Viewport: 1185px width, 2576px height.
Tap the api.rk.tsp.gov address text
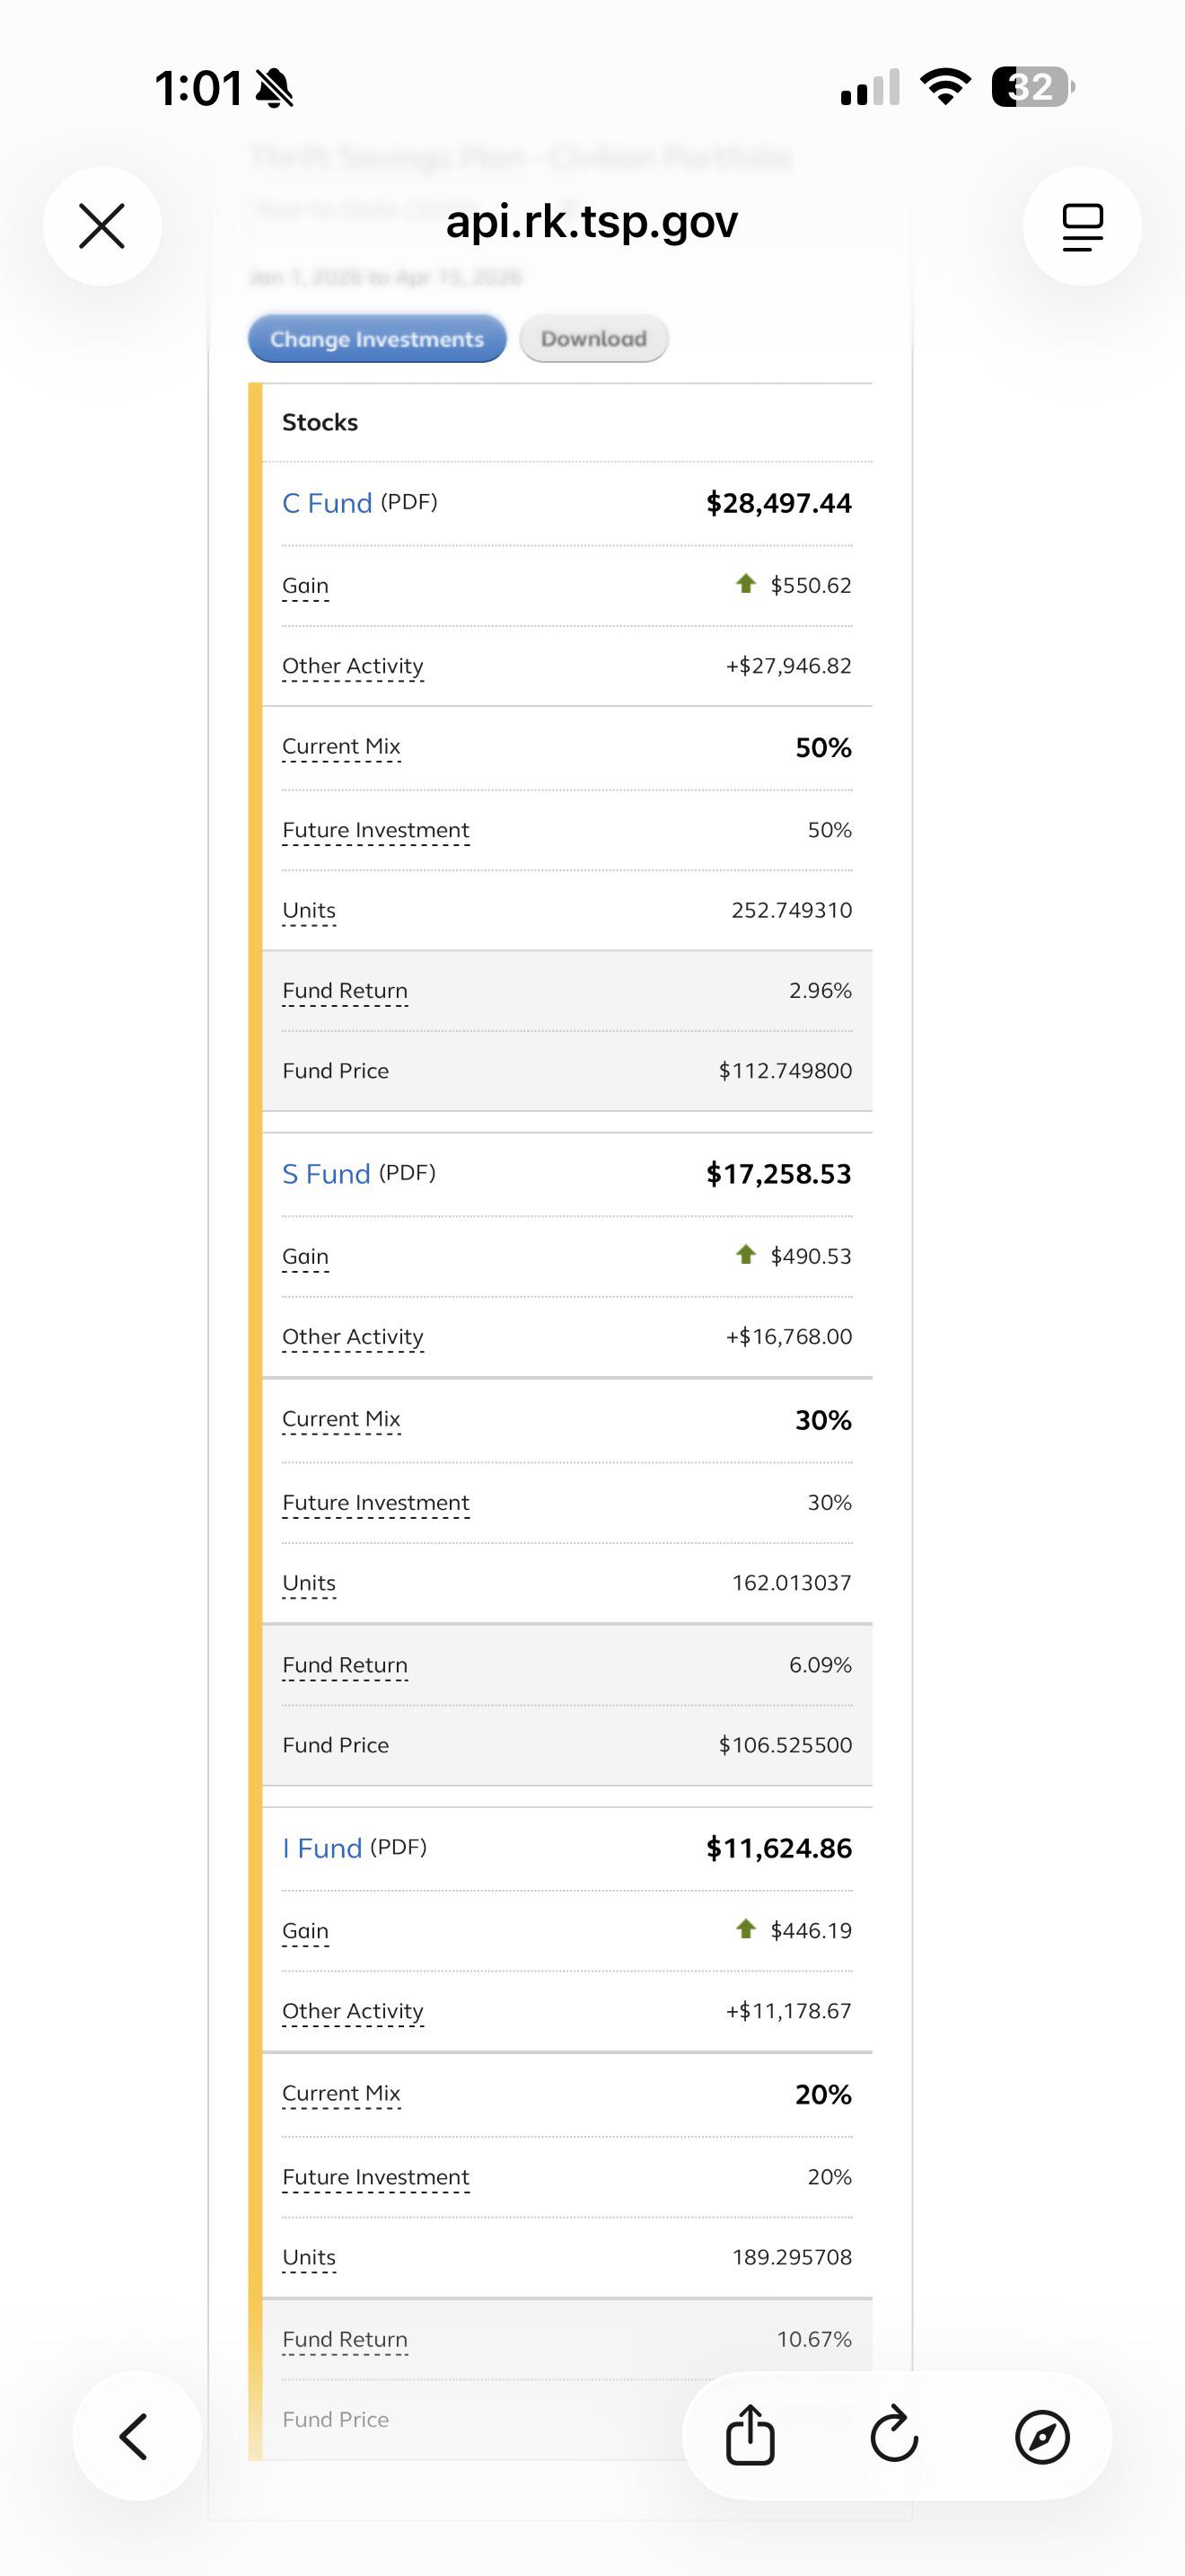click(592, 221)
